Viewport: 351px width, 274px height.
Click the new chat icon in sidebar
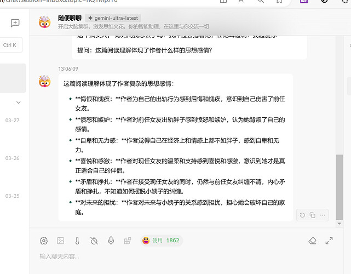tap(15, 22)
